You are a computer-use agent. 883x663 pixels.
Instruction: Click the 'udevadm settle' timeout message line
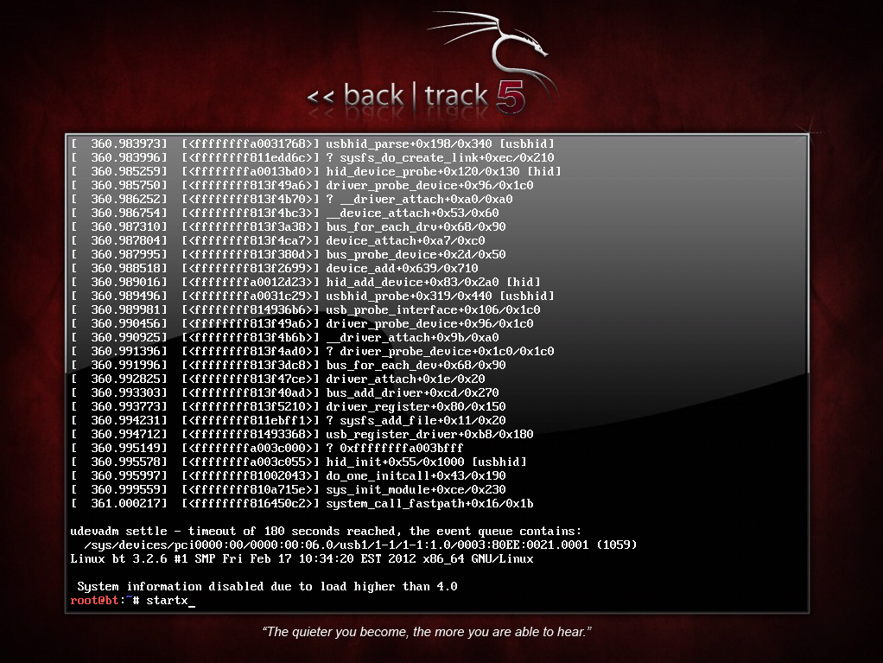[326, 532]
